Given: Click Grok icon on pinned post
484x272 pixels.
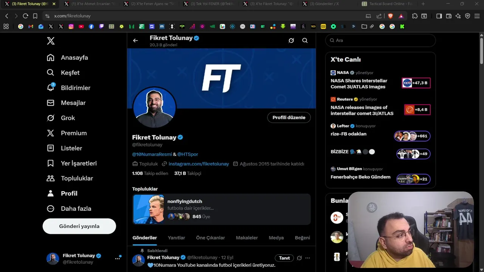Looking at the screenshot, I should [299, 258].
